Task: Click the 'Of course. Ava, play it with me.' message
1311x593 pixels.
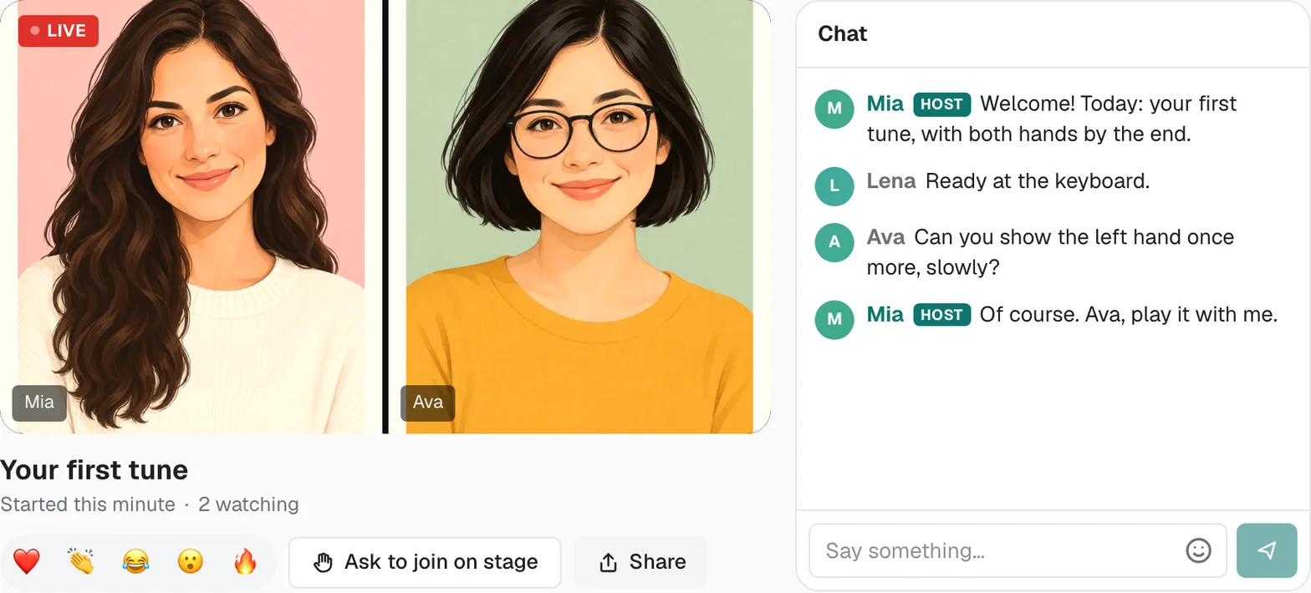Action: pos(1129,315)
